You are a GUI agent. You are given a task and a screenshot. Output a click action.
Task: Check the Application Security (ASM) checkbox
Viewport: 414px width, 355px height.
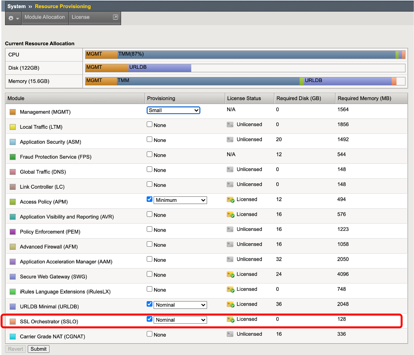point(149,139)
